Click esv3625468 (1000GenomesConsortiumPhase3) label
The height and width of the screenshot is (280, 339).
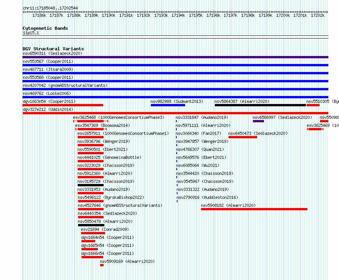tap(118, 117)
